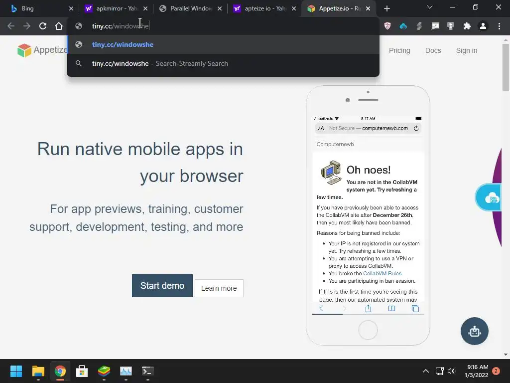The width and height of the screenshot is (510, 383).
Task: Show hidden system tray icons
Action: point(425,371)
